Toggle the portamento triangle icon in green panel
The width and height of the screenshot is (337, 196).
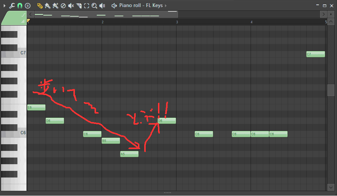23,21
